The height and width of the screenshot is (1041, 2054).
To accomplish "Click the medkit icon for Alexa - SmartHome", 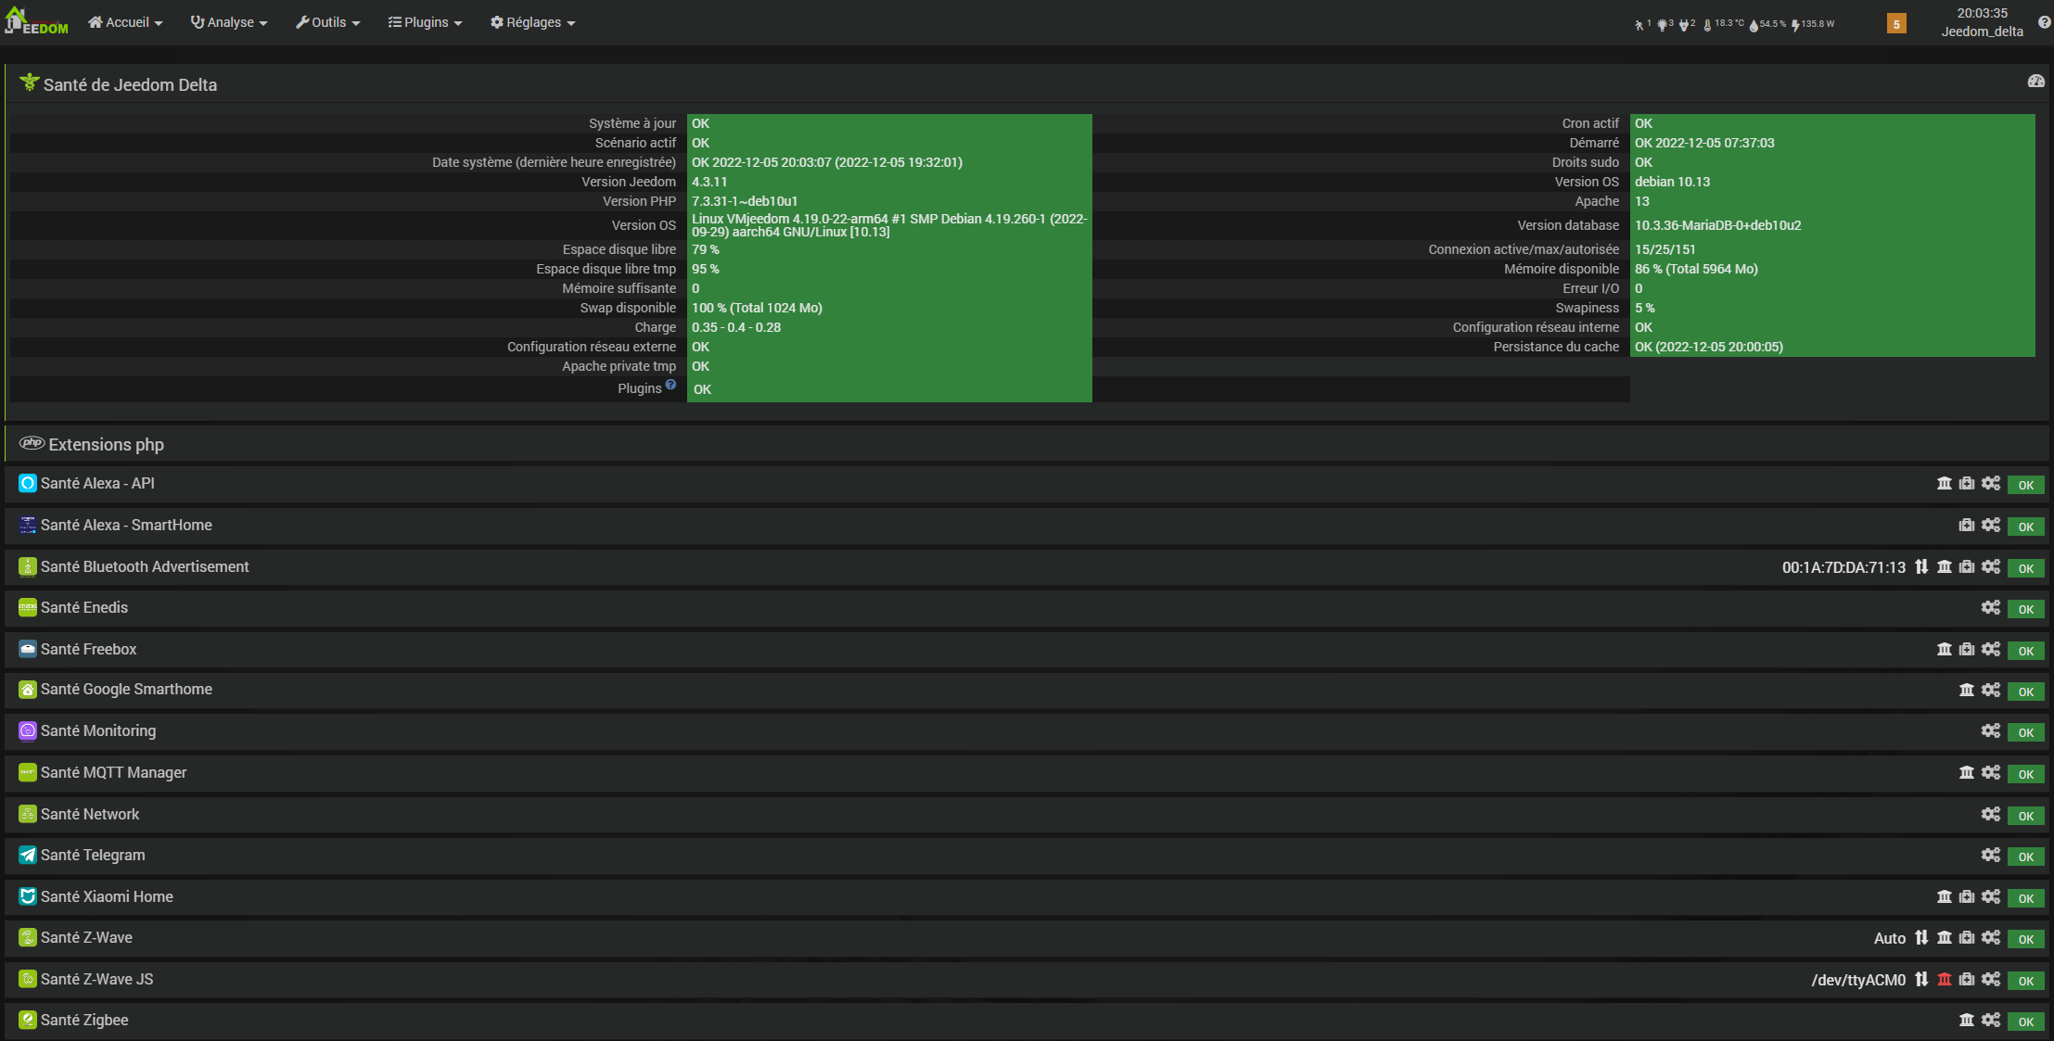I will 1967,525.
